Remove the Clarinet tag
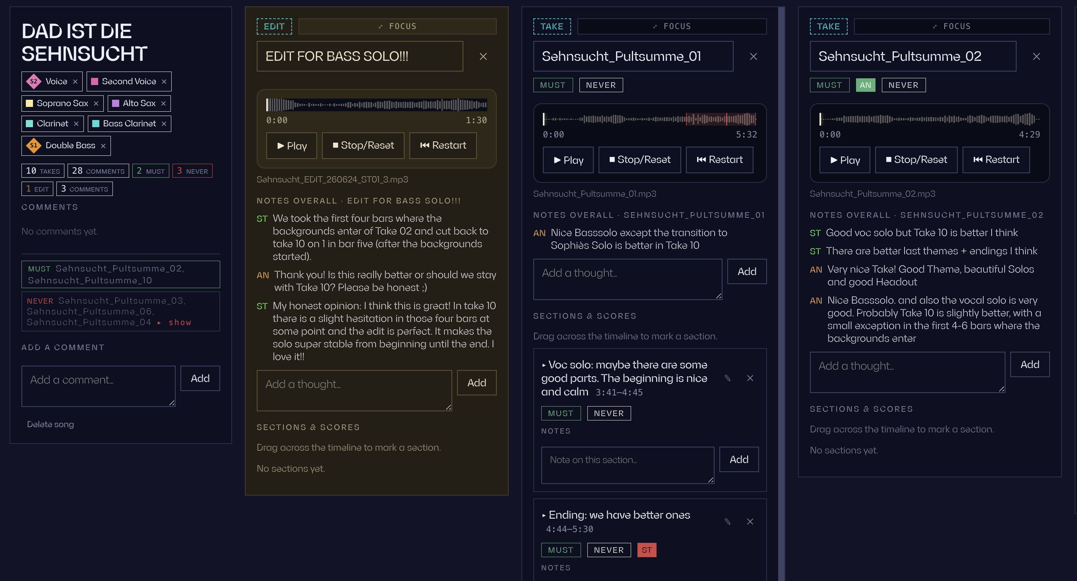The height and width of the screenshot is (581, 1077). (x=76, y=124)
